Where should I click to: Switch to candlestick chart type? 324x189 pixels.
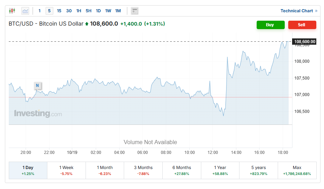click(12, 11)
